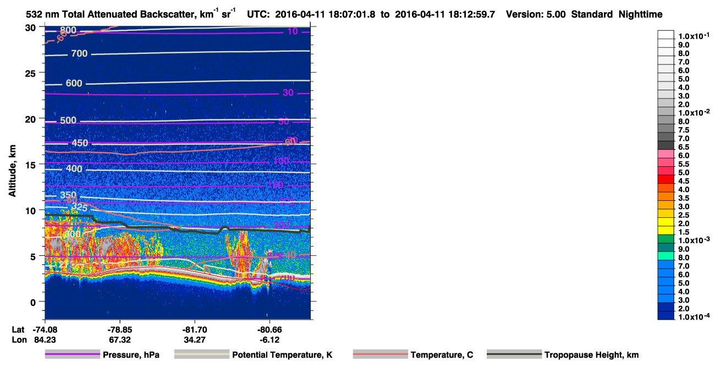Click the magenta Pressure line sample in the legend
715x367 pixels.
(72, 354)
